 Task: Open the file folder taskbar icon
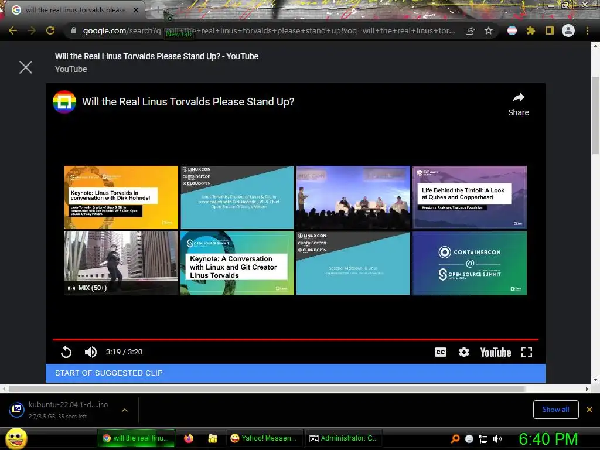coord(213,438)
